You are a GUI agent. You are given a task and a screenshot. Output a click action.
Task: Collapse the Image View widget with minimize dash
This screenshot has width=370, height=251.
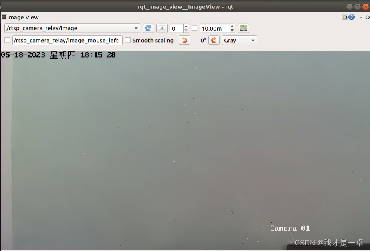[x=362, y=17]
